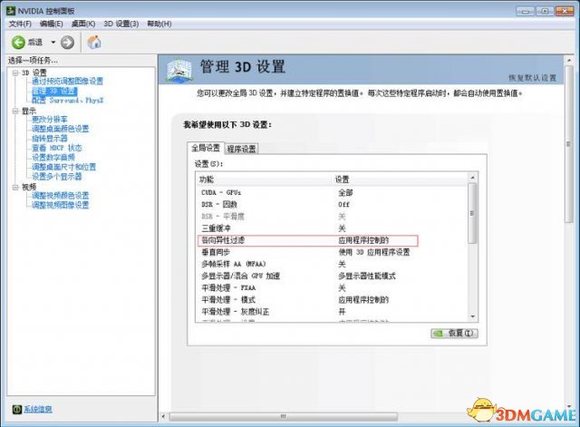Image resolution: width=580 pixels, height=427 pixels.
Task: Click settings list scroll-down arrow
Action: 472,316
